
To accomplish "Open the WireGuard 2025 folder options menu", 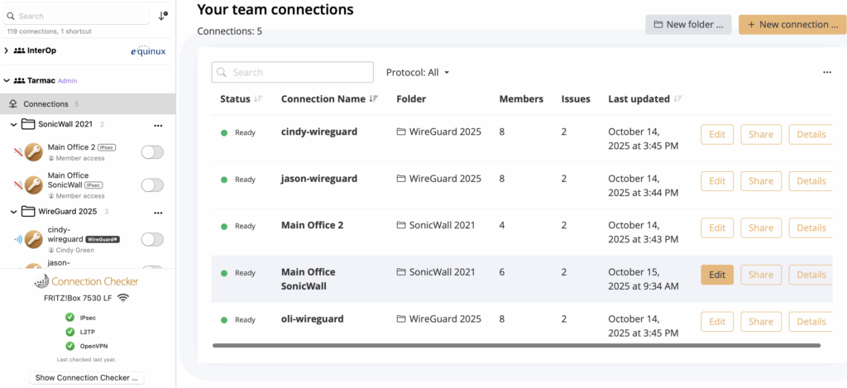I will click(x=158, y=212).
